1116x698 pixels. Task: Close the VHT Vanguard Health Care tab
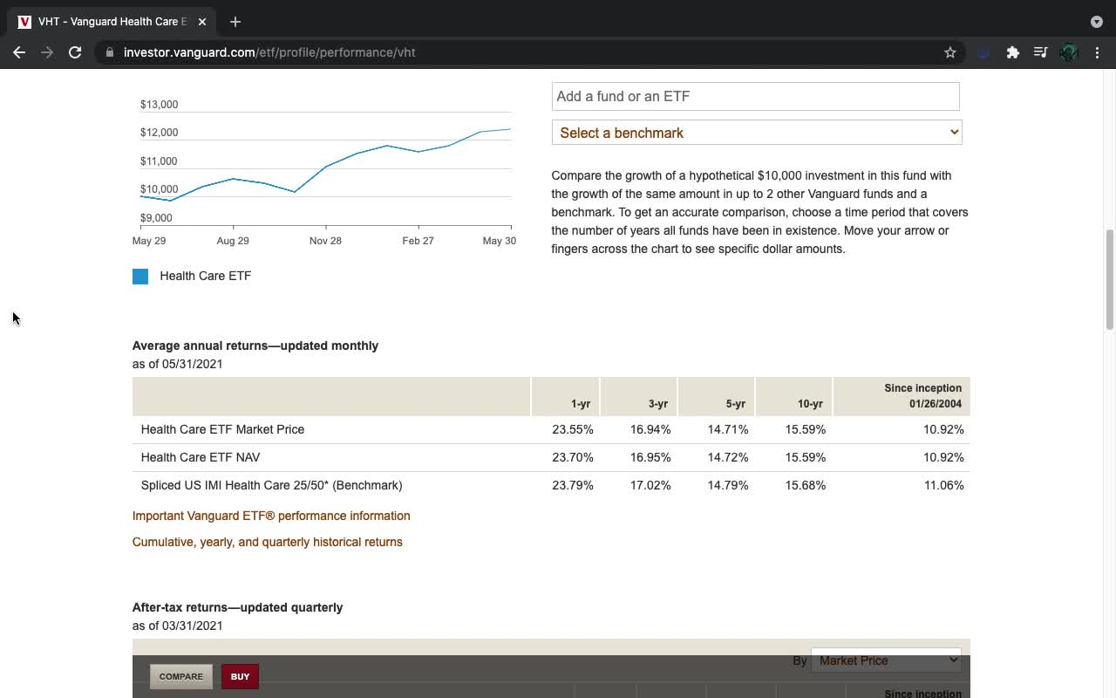click(x=202, y=22)
